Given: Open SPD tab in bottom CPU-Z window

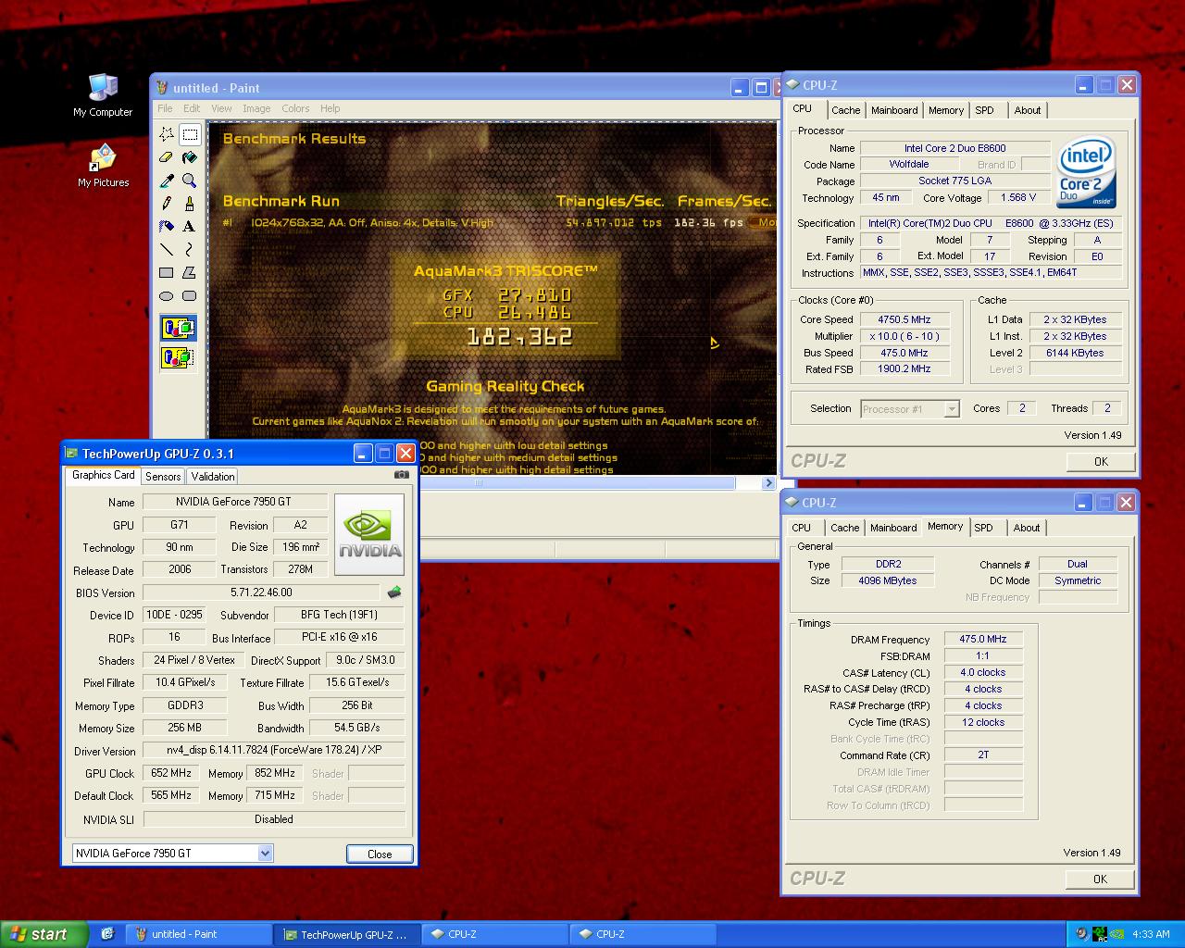Looking at the screenshot, I should pyautogui.click(x=984, y=528).
